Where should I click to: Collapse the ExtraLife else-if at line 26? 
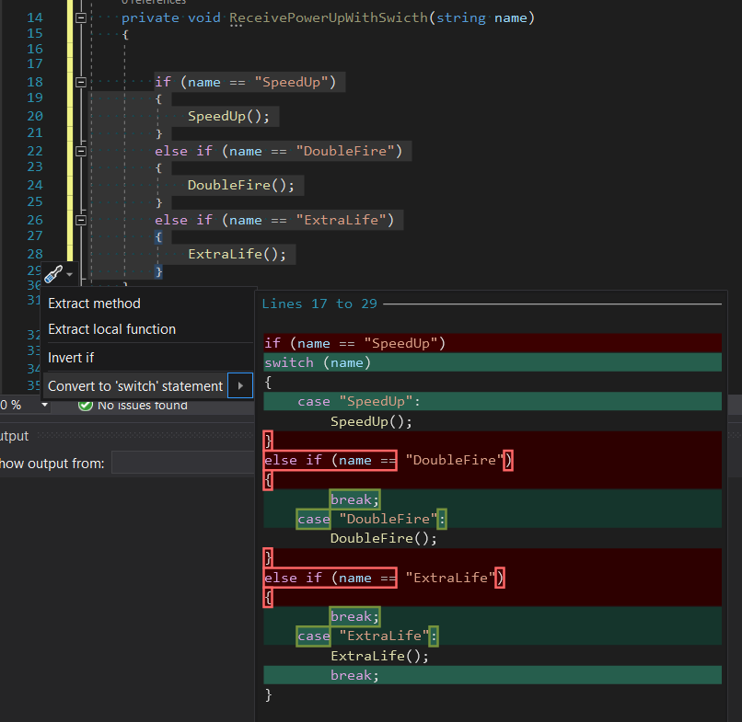tap(81, 221)
